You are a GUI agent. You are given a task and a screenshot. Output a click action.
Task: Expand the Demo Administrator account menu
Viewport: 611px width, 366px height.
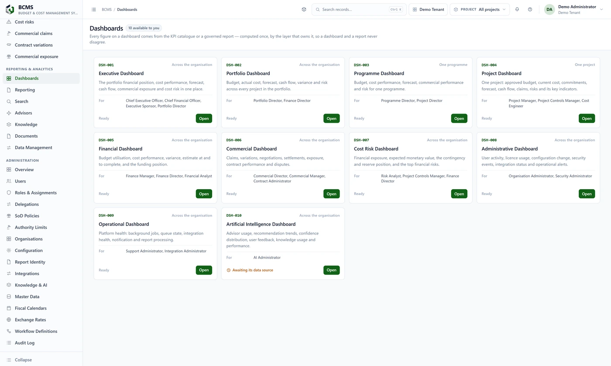point(573,9)
